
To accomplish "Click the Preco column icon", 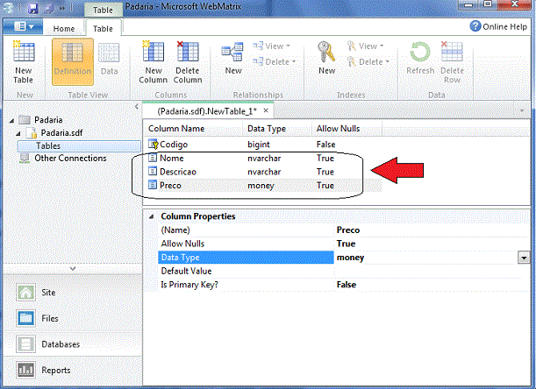I will coord(153,185).
